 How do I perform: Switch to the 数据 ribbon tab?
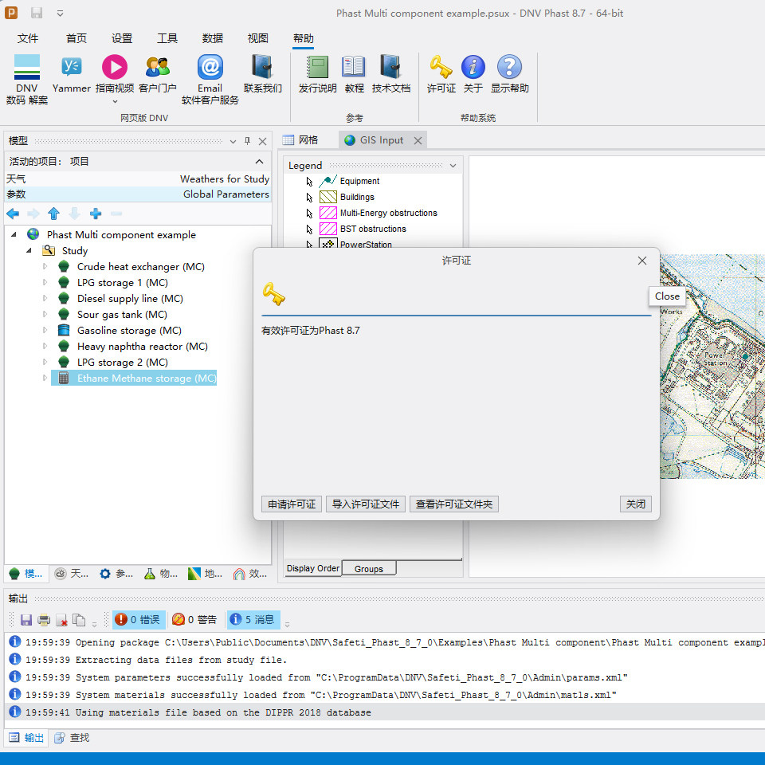click(213, 38)
